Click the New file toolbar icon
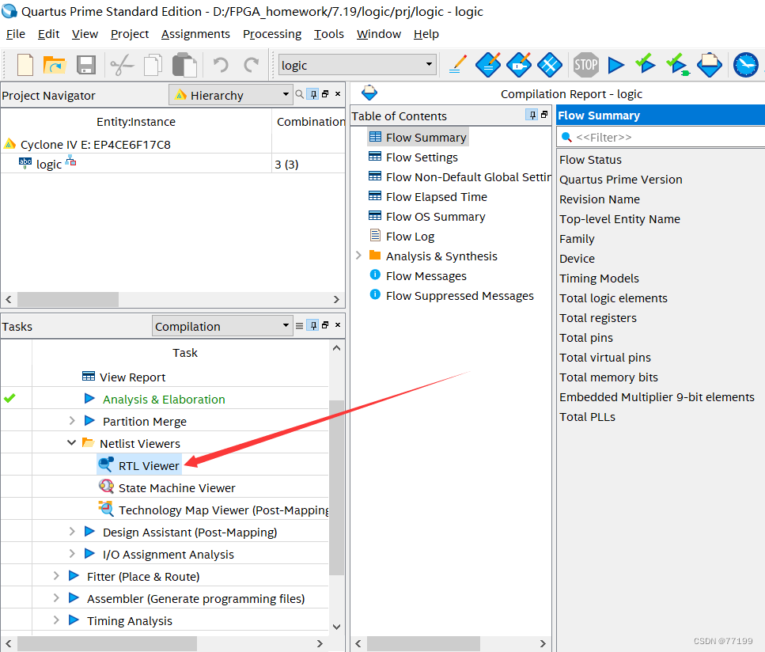 point(25,65)
